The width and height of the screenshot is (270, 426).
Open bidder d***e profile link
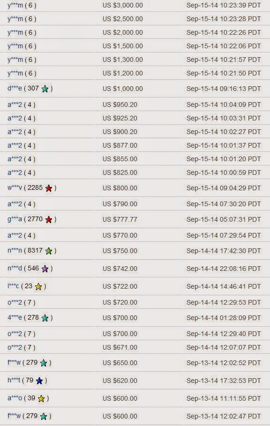(15, 88)
